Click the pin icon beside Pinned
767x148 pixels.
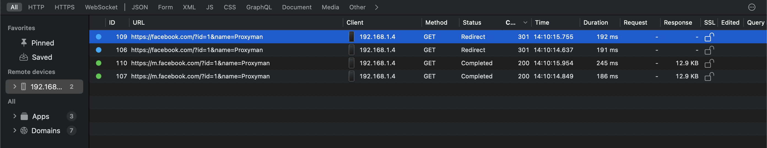click(24, 43)
